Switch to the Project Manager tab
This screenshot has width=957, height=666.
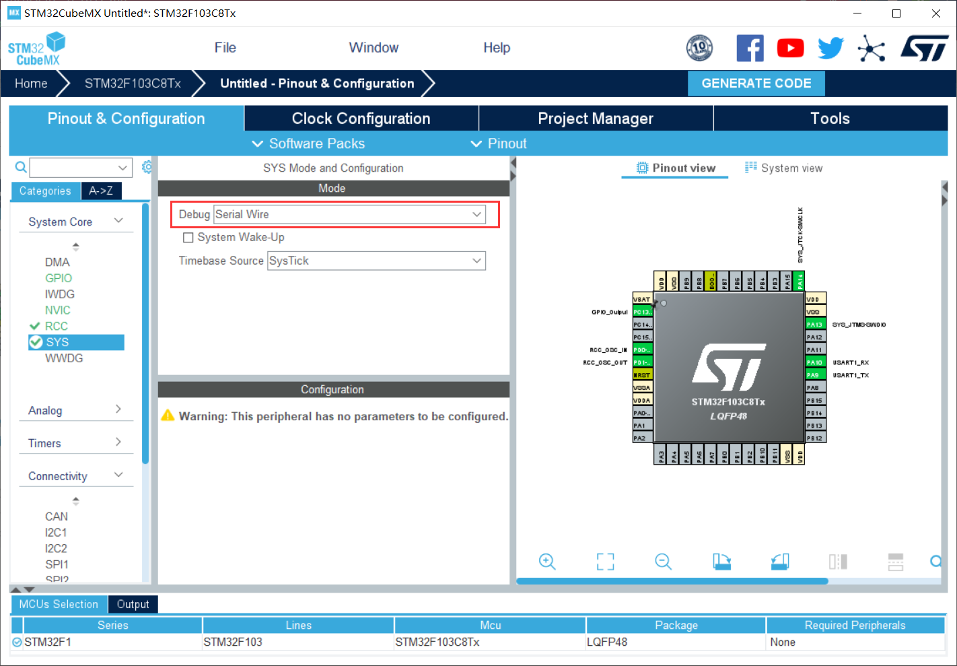coord(596,119)
